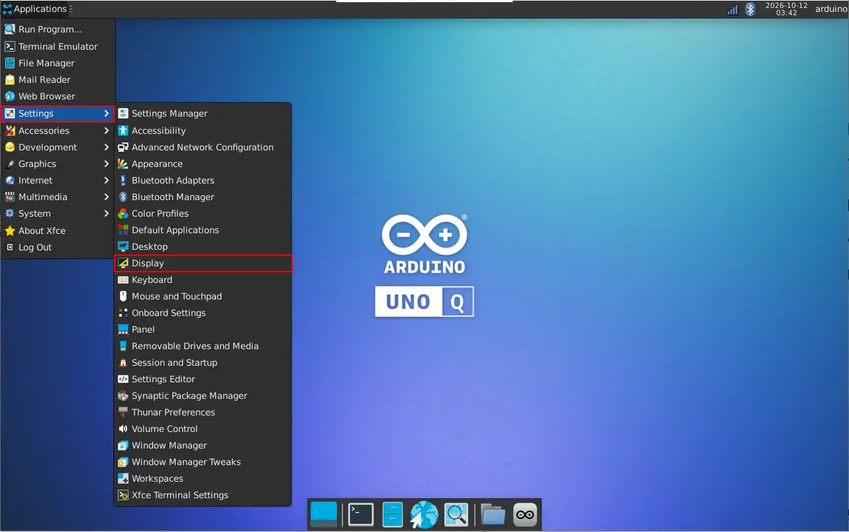This screenshot has width=849, height=532.
Task: Expand the Development submenu
Action: pos(58,147)
